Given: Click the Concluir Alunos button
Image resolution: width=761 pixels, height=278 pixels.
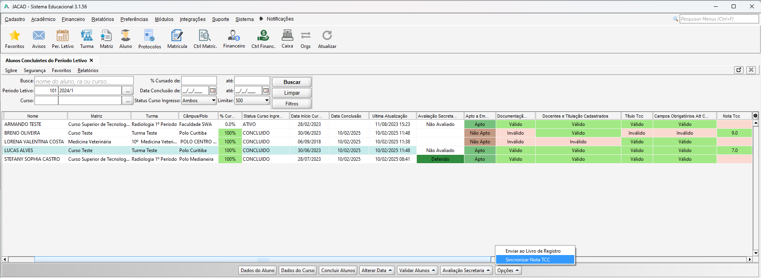Looking at the screenshot, I should point(338,270).
